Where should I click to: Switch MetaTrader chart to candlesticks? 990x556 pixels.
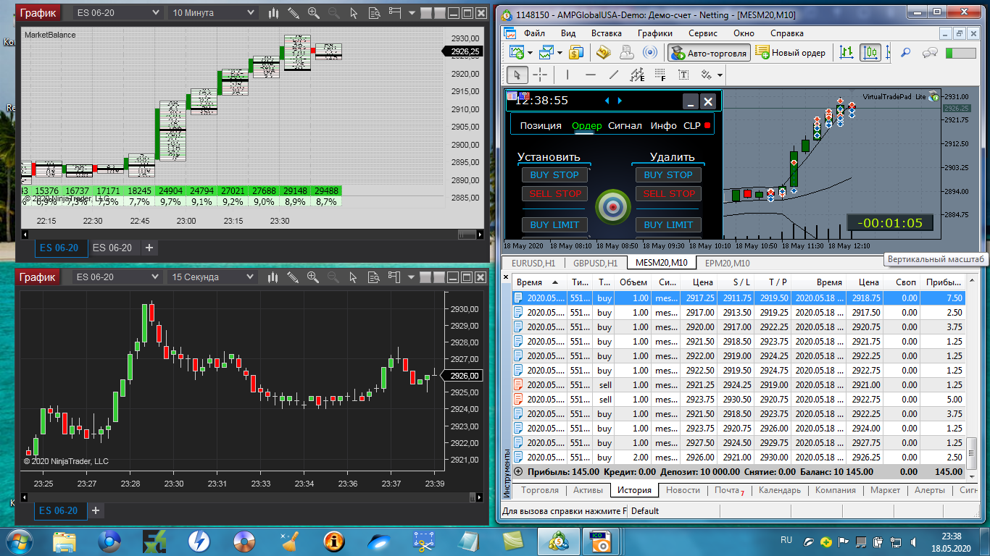[x=870, y=52]
